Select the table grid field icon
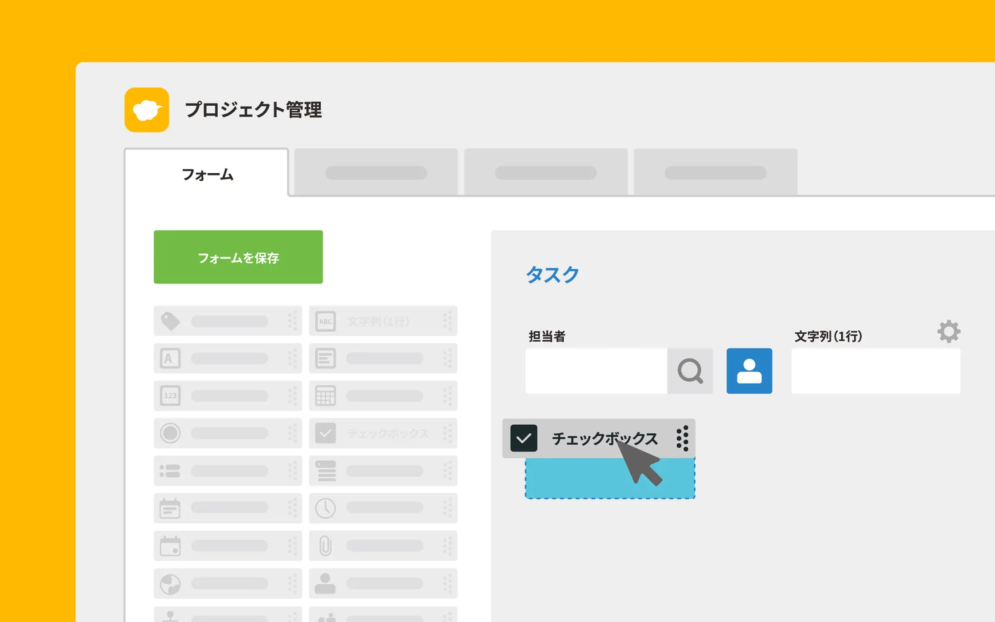The height and width of the screenshot is (622, 995). click(325, 395)
